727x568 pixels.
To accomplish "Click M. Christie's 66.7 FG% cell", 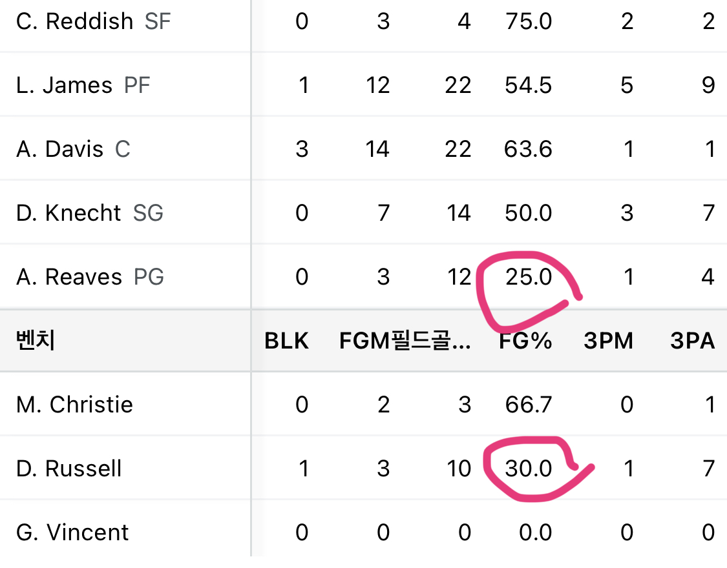I will 529,405.
